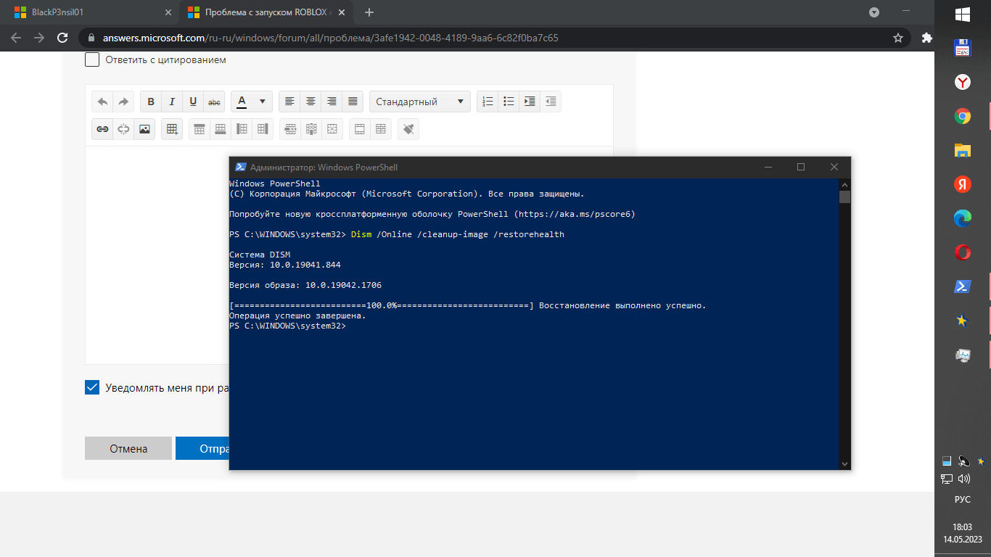This screenshot has height=557, width=991.
Task: Insert a bulleted list
Action: point(509,102)
